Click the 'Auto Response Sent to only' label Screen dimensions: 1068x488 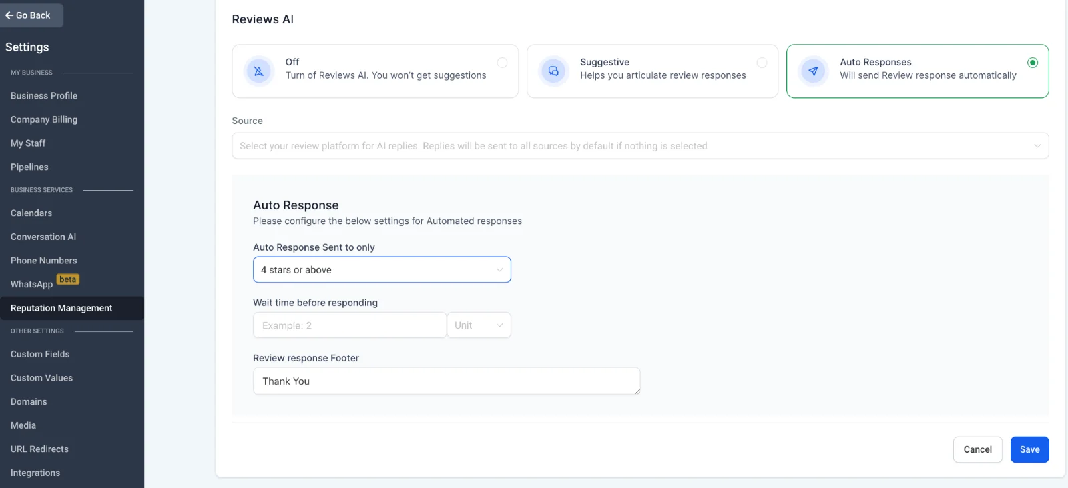(314, 247)
